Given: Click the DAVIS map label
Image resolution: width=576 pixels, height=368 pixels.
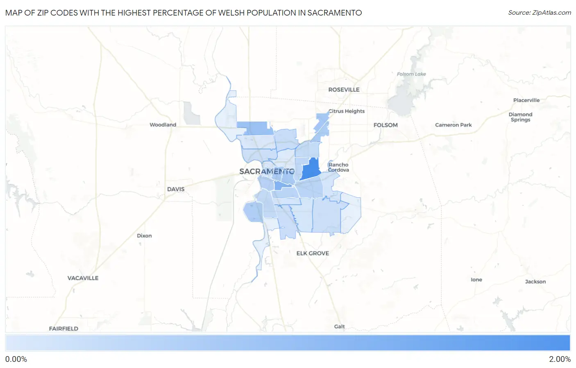Looking at the screenshot, I should click(x=176, y=189).
